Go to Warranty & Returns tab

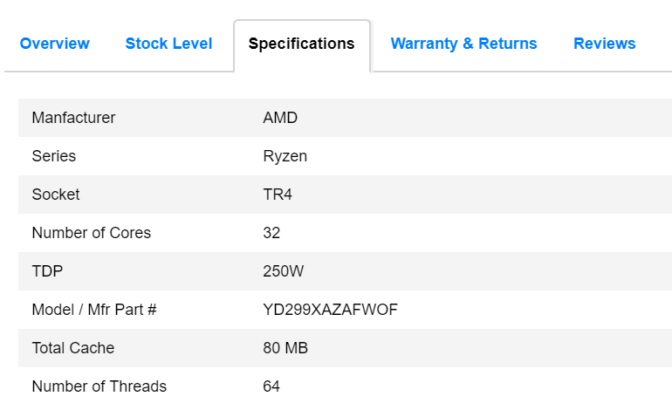[463, 44]
